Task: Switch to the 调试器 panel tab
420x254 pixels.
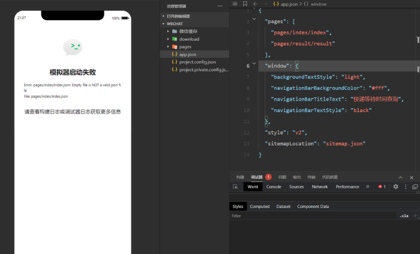Action: tap(256, 177)
